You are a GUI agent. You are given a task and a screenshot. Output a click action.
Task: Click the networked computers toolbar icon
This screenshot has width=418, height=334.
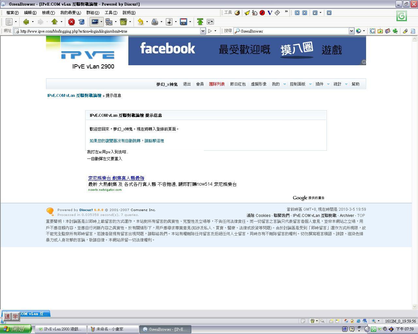click(x=109, y=22)
